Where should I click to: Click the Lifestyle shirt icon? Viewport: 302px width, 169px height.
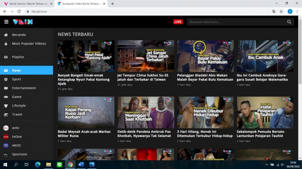6,106
